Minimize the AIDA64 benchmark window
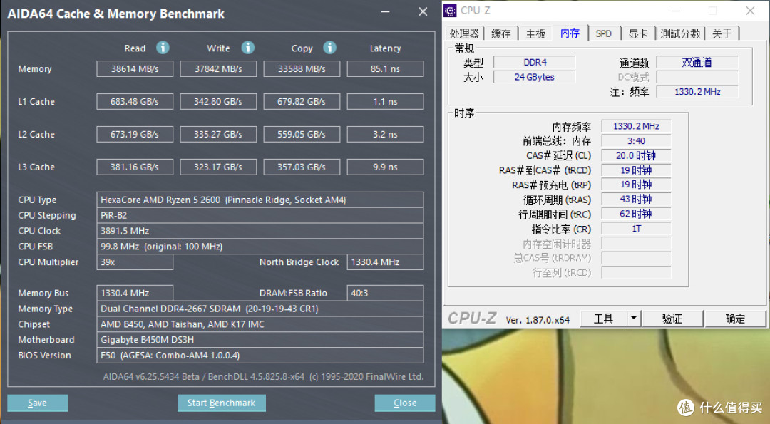Screen dimensions: 770x424 386,12
